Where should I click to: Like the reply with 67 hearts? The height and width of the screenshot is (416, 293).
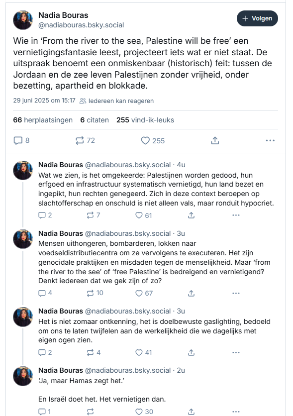[144, 293]
